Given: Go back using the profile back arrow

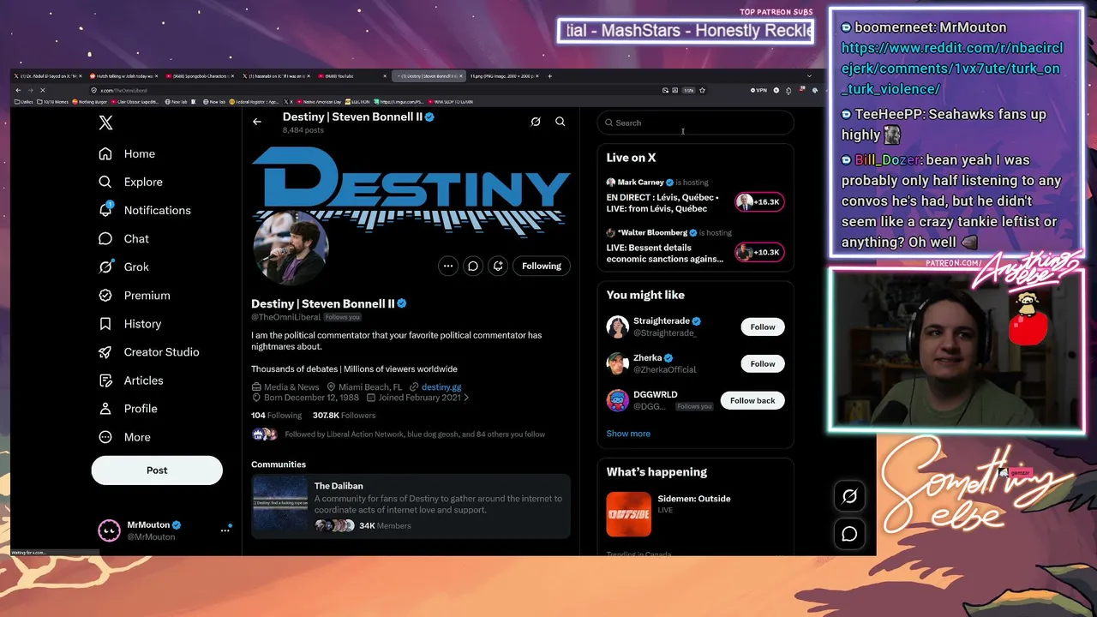Looking at the screenshot, I should pos(257,122).
